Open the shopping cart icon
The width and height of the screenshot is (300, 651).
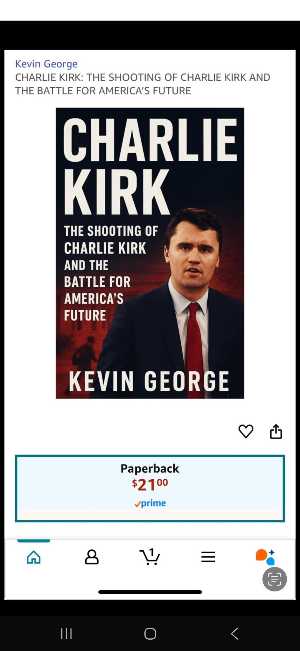(x=150, y=557)
